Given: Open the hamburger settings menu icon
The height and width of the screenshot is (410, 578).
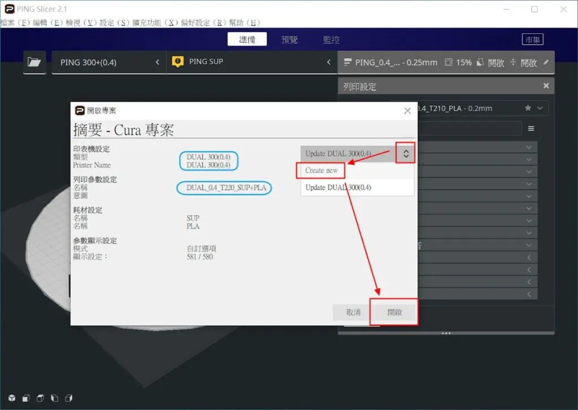Looking at the screenshot, I should [x=531, y=129].
